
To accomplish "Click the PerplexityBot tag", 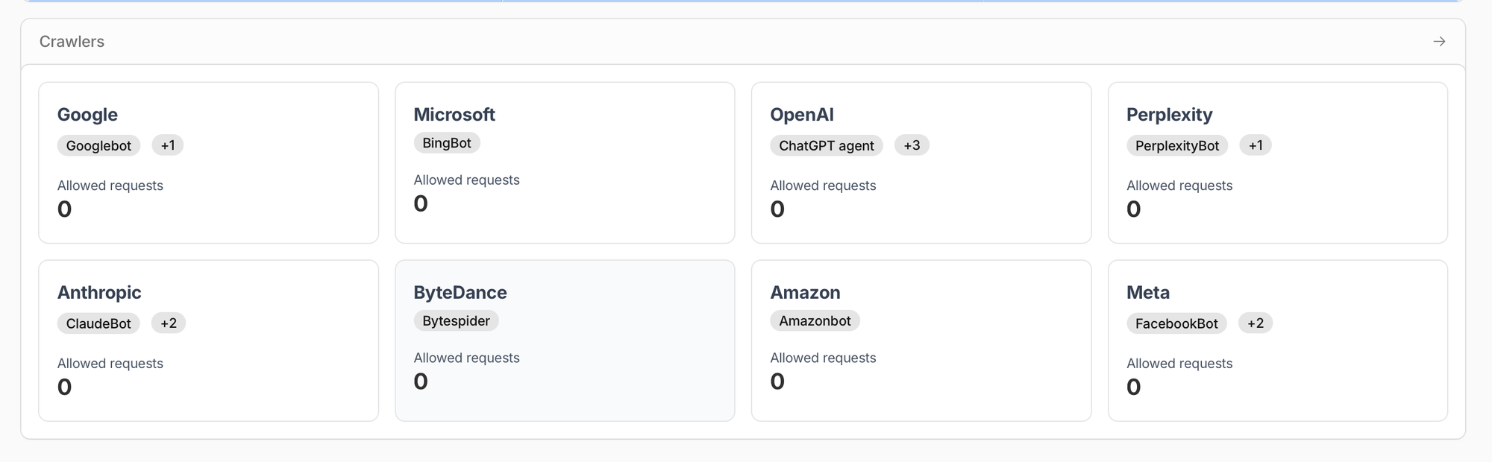I will coord(1177,145).
